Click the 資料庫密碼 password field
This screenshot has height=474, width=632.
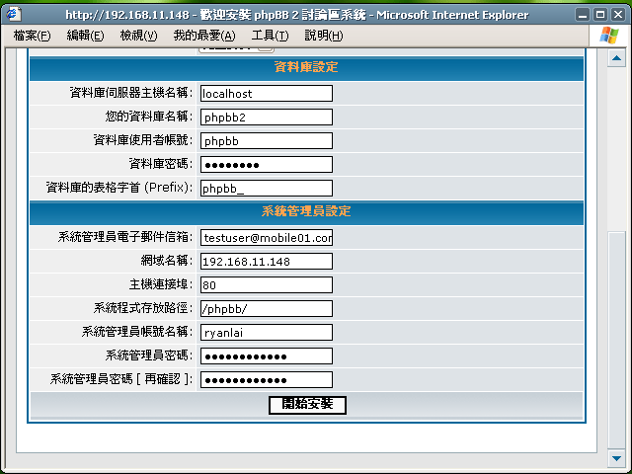coord(267,165)
